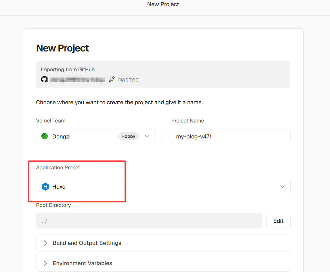Click the Edit root directory button

tap(278, 221)
